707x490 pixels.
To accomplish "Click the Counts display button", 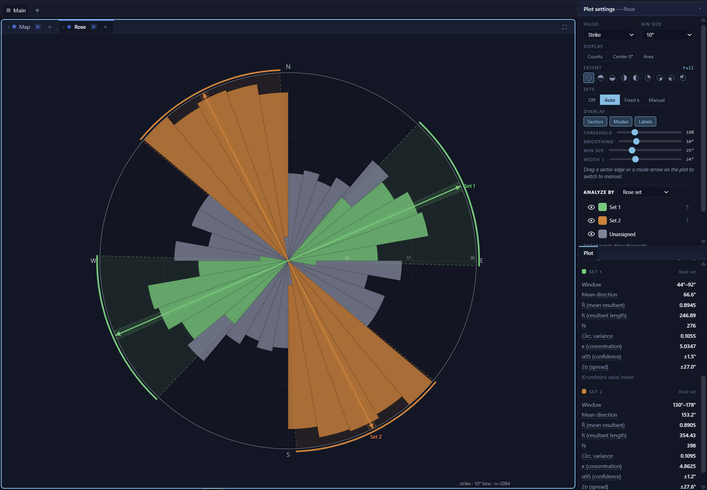I will tap(595, 57).
